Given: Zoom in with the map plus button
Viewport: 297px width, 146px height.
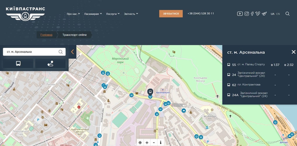Looking at the screenshot, I should (147, 142).
